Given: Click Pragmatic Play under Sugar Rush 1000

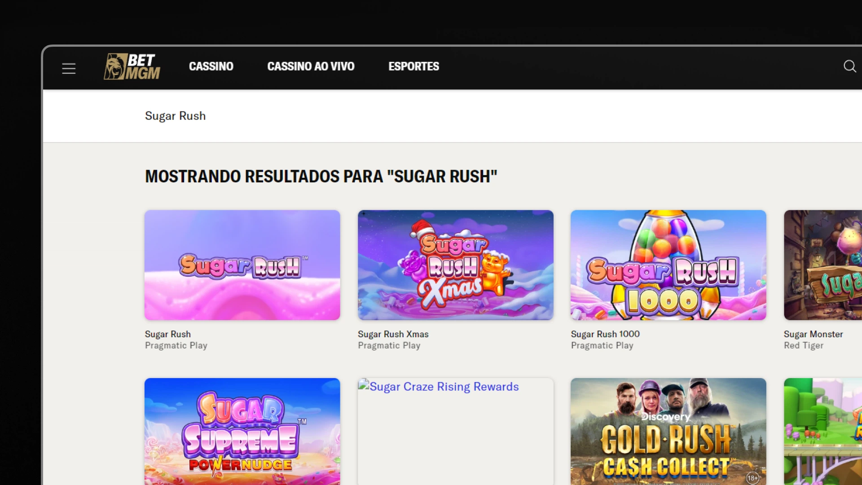Looking at the screenshot, I should (x=602, y=345).
